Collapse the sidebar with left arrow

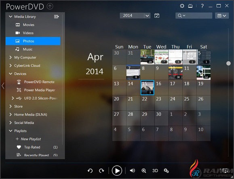3,86
